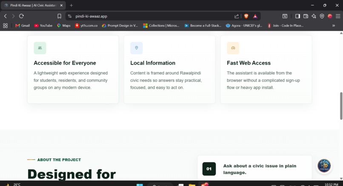Open the Brave VPN shield icon
Viewport: 343px width, 186px height.
[x=322, y=16]
